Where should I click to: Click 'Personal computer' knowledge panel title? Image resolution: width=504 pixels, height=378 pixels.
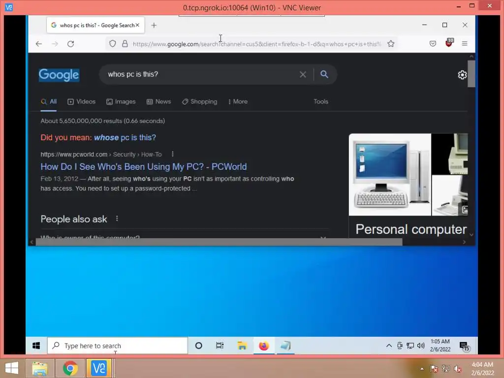click(411, 229)
